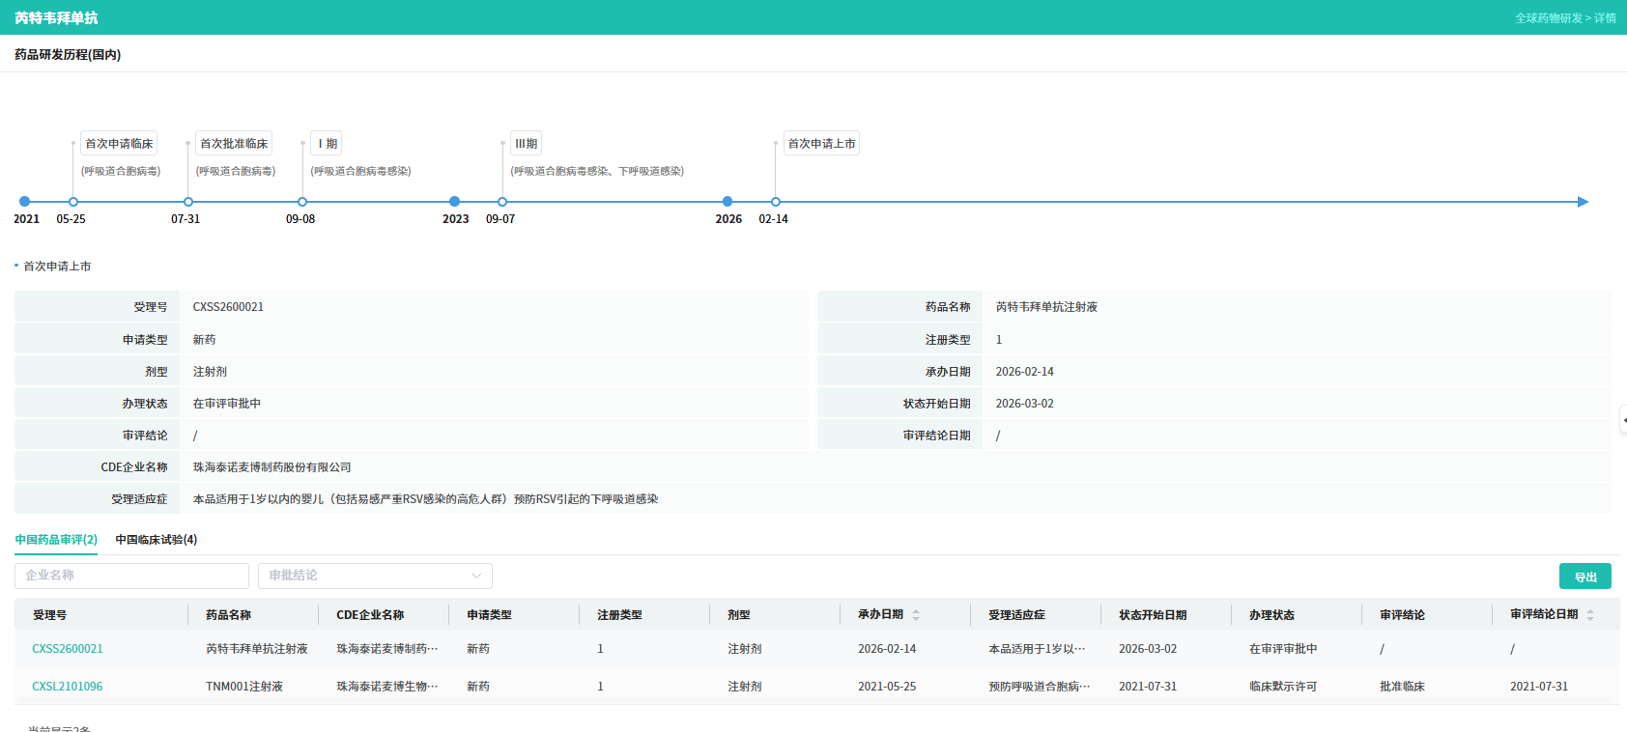Click the CDE企业名称 column header
The image size is (1627, 732).
tap(370, 615)
